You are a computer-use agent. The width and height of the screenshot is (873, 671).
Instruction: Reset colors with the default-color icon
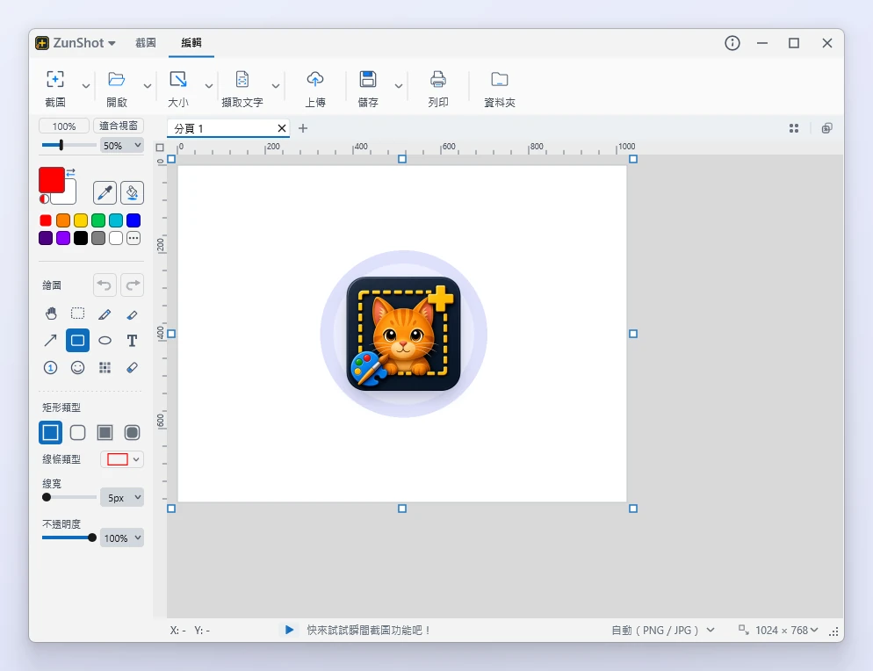44,198
